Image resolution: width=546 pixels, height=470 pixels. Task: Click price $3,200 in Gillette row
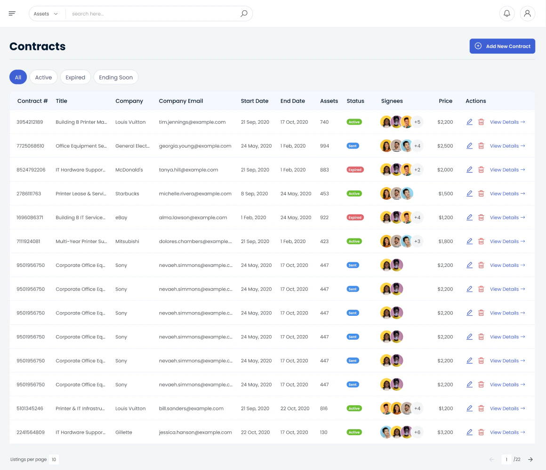pos(445,432)
